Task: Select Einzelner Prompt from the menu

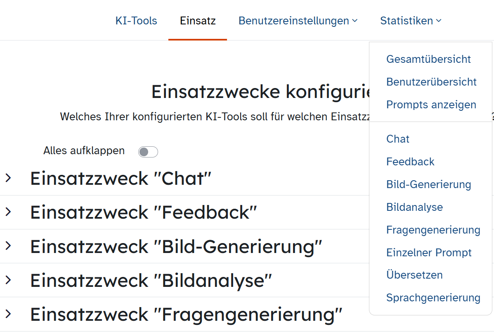Action: (429, 253)
